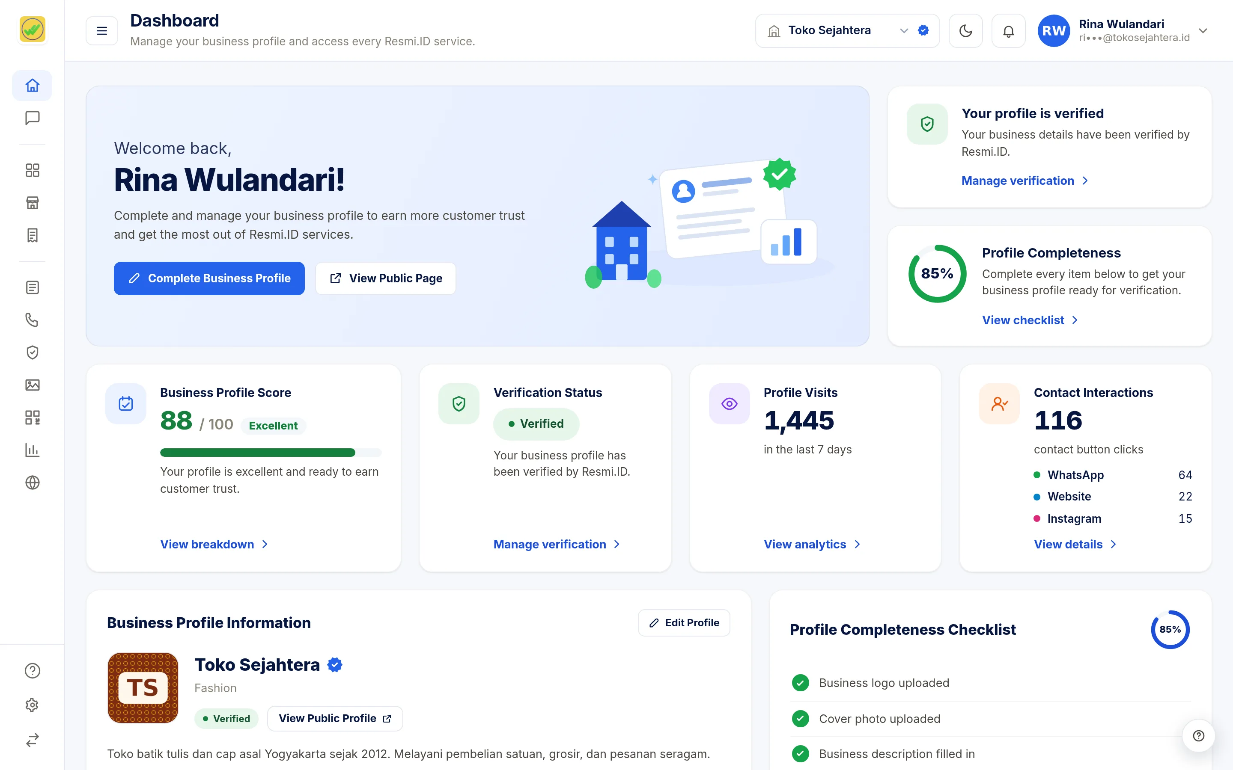
Task: Click the Fashion category text
Action: pos(215,688)
